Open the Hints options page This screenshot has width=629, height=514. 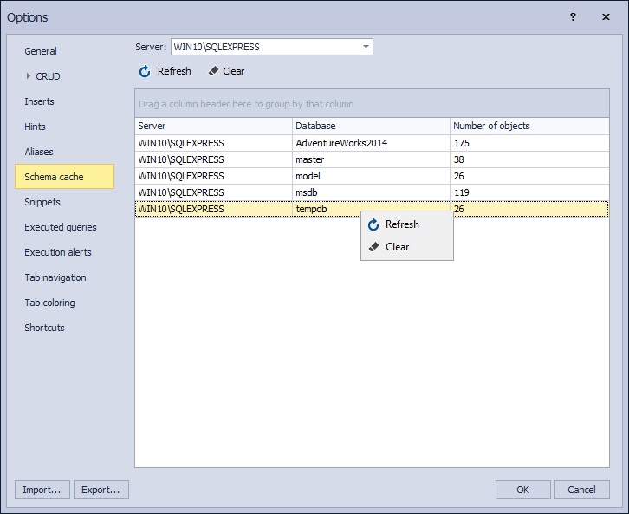click(35, 127)
